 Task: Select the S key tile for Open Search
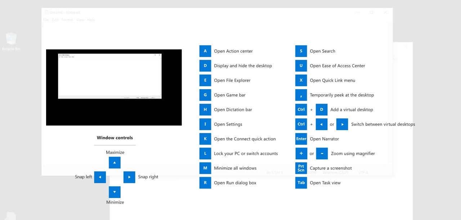301,51
